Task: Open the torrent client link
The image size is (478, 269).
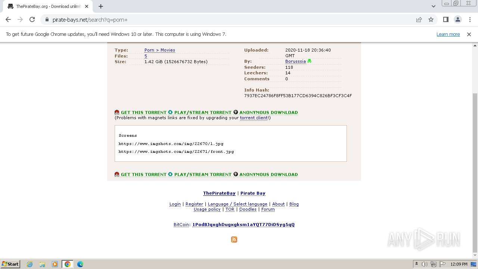Action: 254,118
